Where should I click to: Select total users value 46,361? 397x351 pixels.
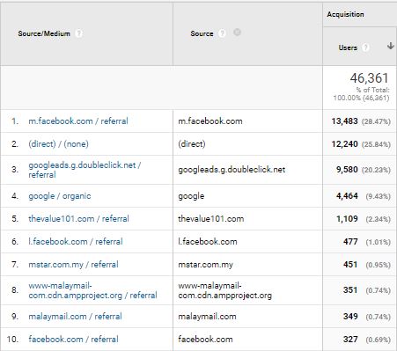[x=370, y=78]
